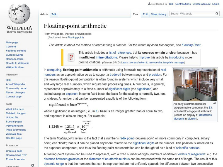Click the Log in link
This screenshot has width=223, height=167.
(216, 4)
